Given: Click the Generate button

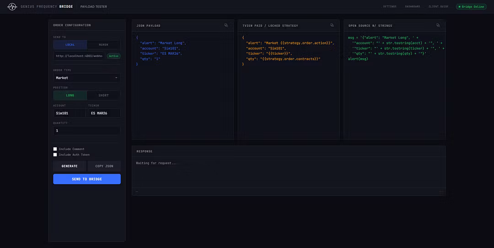Looking at the screenshot, I should tap(70, 166).
